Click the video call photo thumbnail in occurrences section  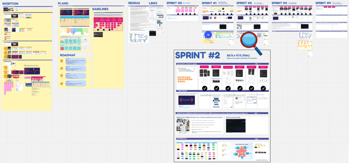[183, 125]
